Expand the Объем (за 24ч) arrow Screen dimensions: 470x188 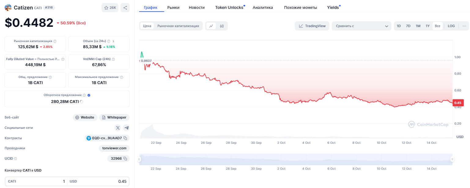[113, 41]
